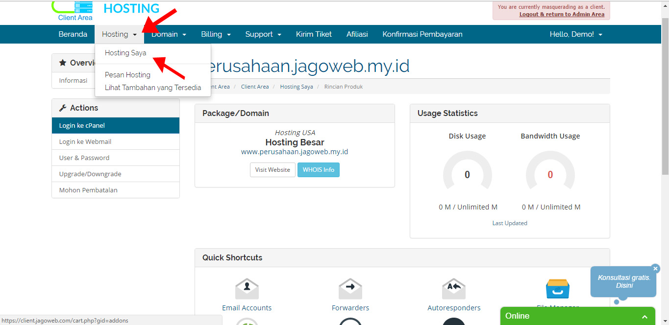Open the Hosting dropdown menu
This screenshot has width=669, height=325.
point(119,34)
